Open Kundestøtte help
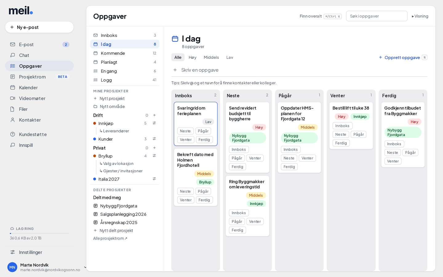Image resolution: width=443 pixels, height=277 pixels. [39, 134]
